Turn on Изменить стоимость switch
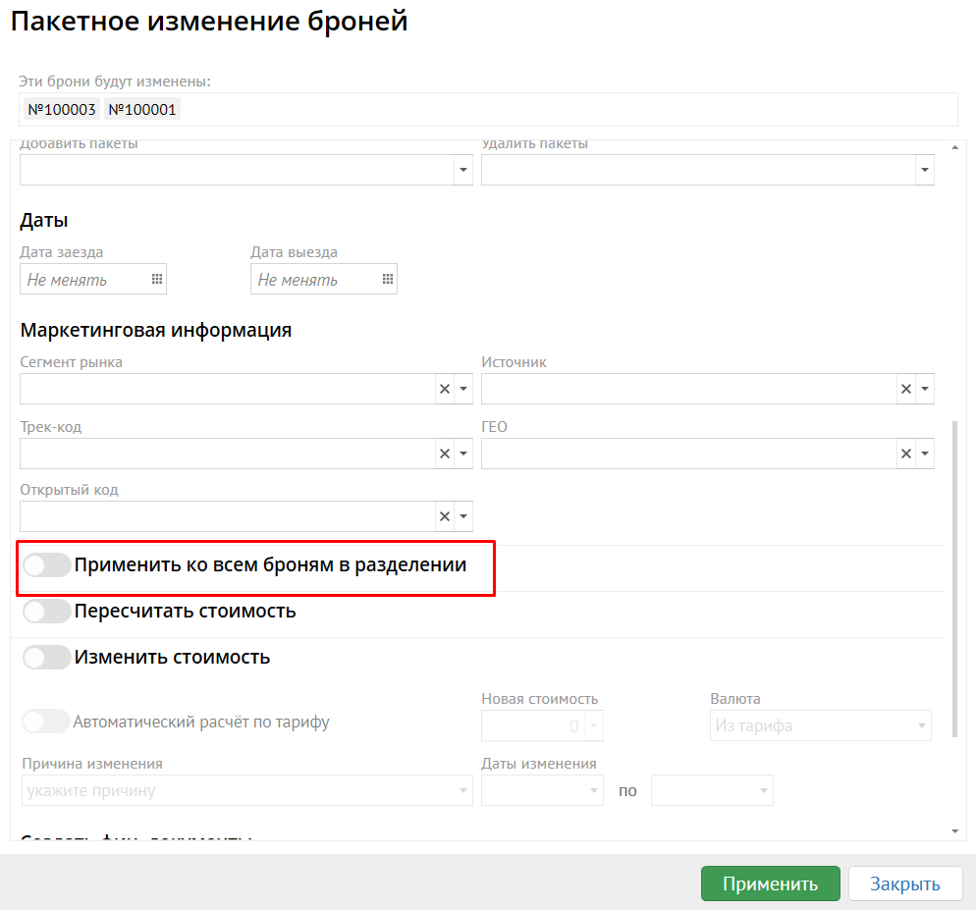This screenshot has width=976, height=910. pyautogui.click(x=46, y=658)
